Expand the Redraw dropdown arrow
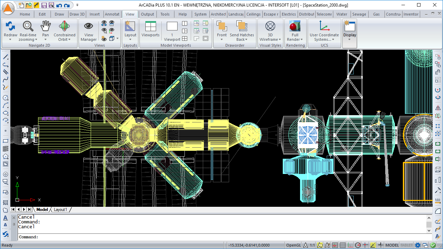Image resolution: width=443 pixels, height=249 pixels. [x=10, y=40]
